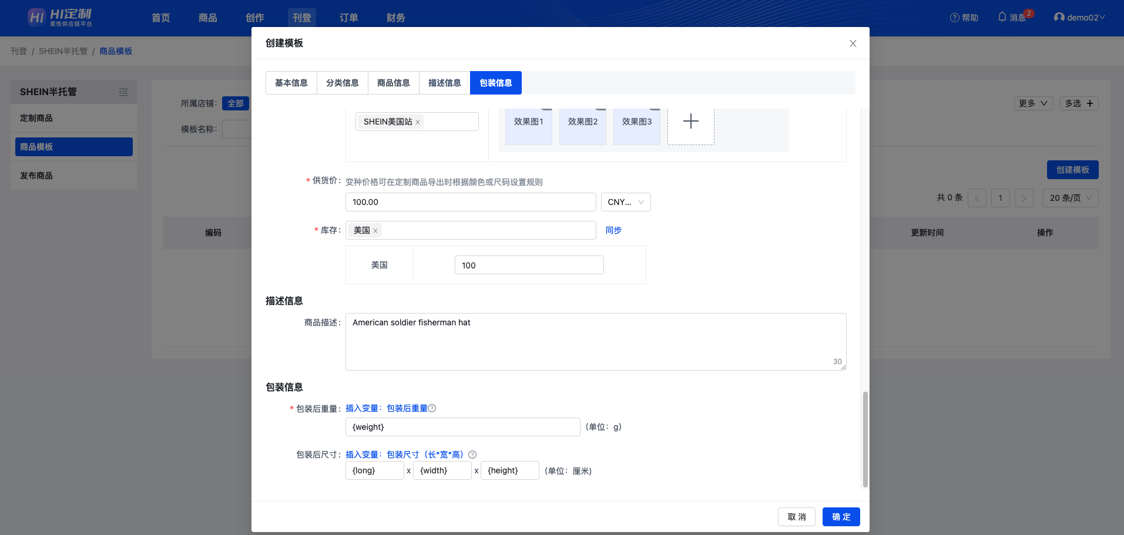Screen dimensions: 1124x535
Task: Remove the 美国 stock region tag
Action: coord(375,231)
